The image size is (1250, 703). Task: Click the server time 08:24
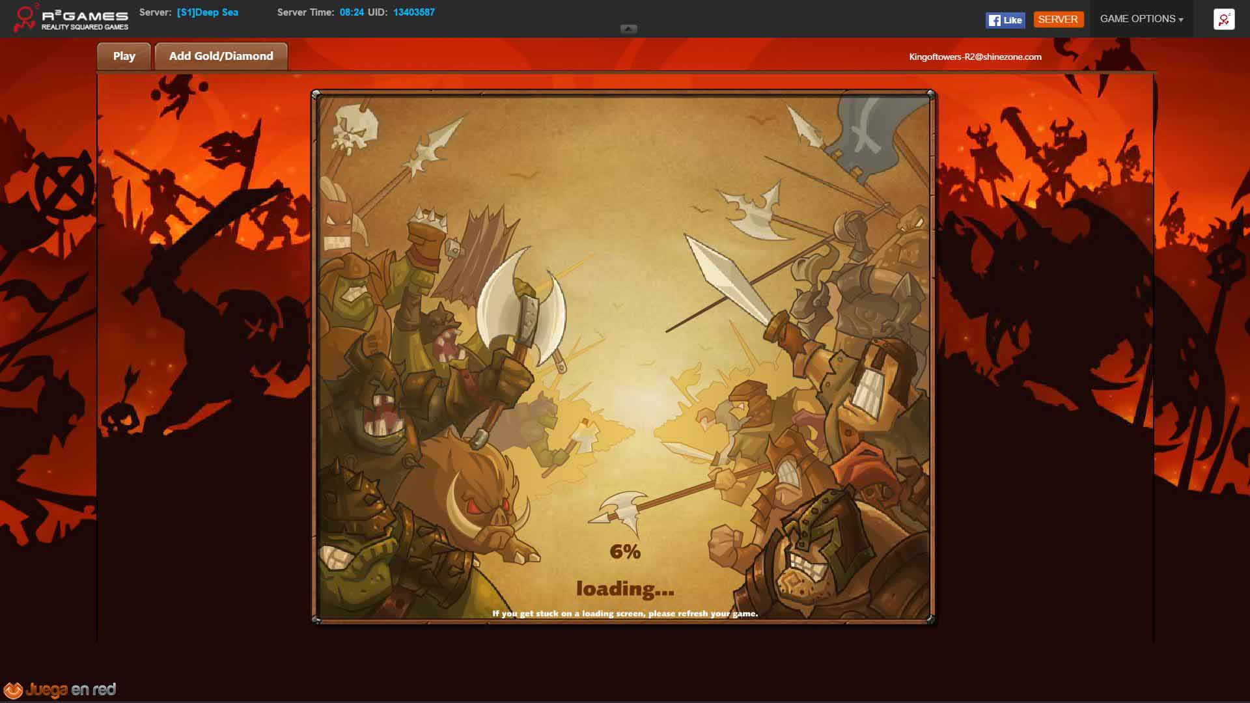[x=352, y=12]
